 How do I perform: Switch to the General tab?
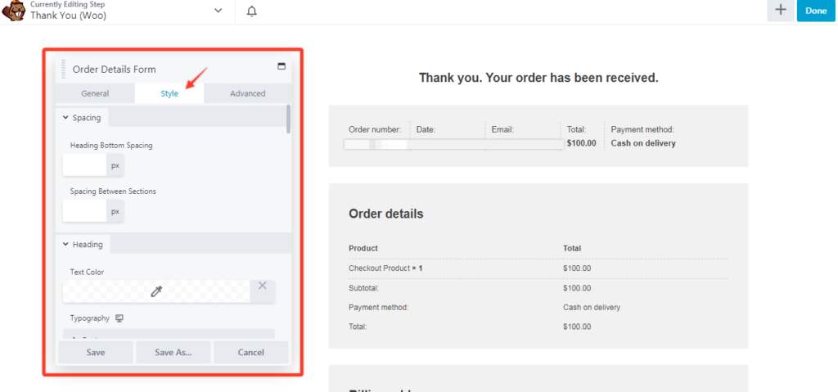pos(95,93)
